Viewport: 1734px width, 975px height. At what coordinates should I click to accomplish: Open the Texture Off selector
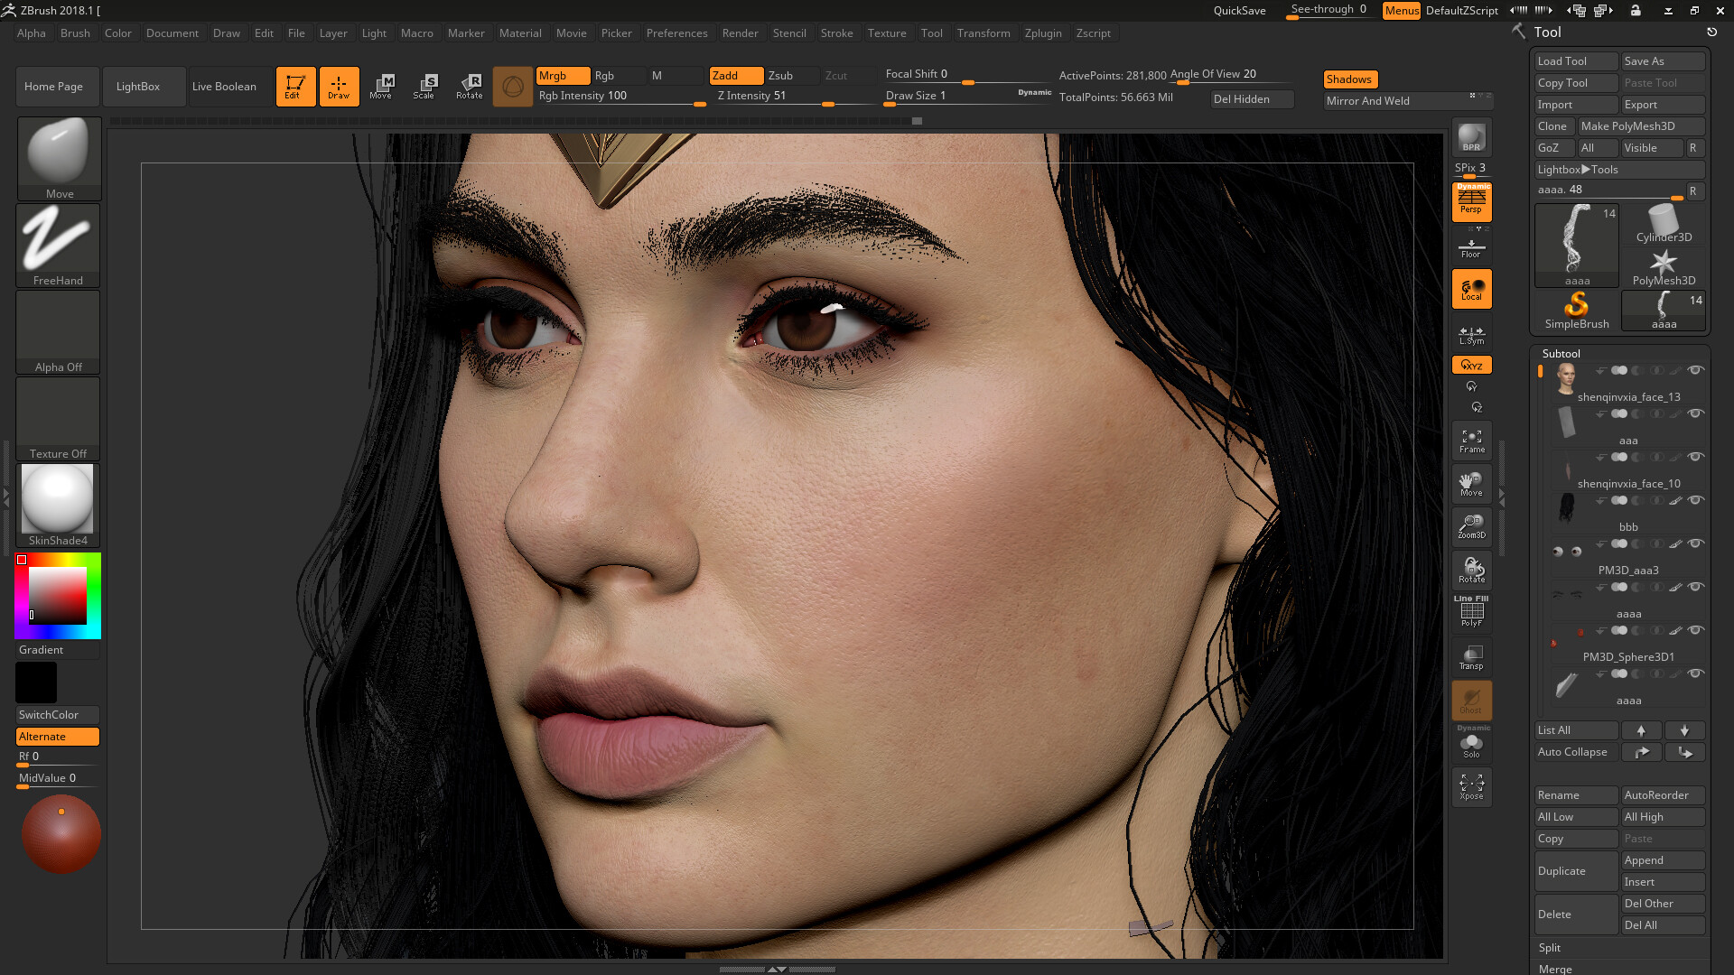tap(59, 418)
